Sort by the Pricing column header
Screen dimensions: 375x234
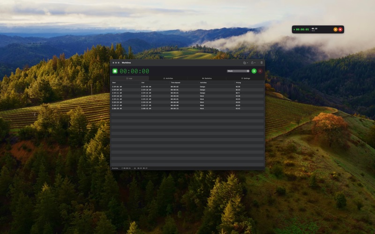tap(249, 83)
